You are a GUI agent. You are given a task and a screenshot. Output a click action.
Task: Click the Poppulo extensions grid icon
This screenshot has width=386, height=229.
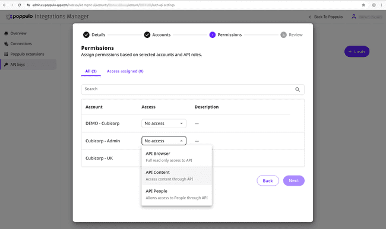click(6, 54)
